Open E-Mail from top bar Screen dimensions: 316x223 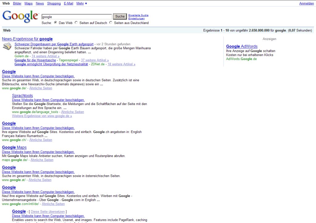coord(69,3)
